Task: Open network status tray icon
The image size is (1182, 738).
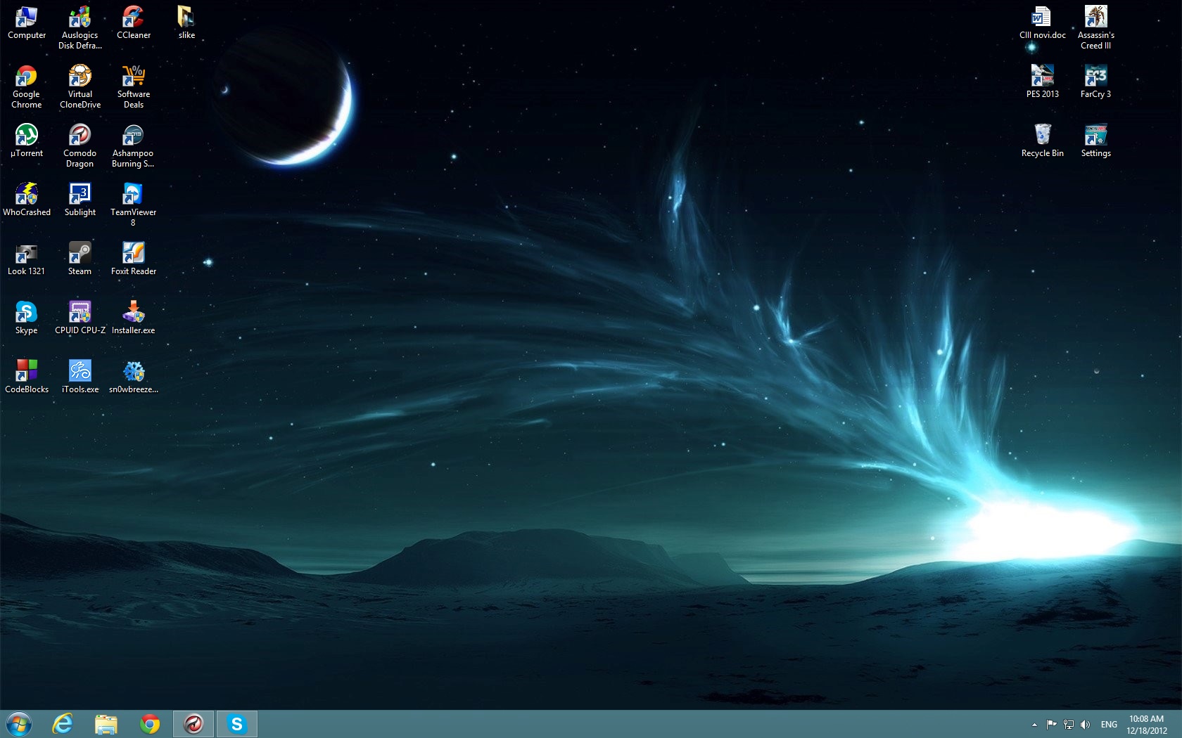Action: (1069, 725)
